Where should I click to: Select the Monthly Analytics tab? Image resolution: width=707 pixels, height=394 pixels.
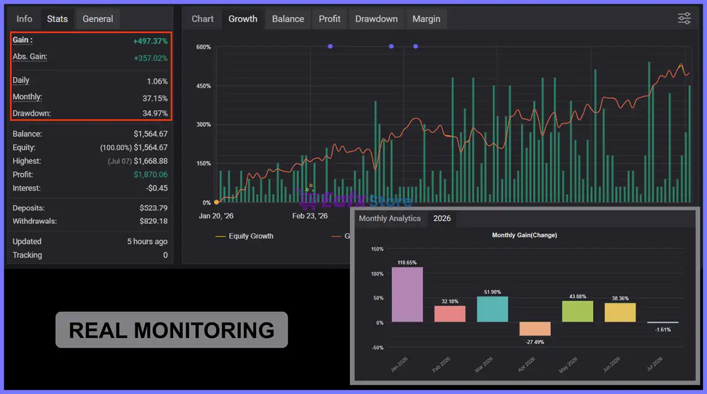point(390,219)
